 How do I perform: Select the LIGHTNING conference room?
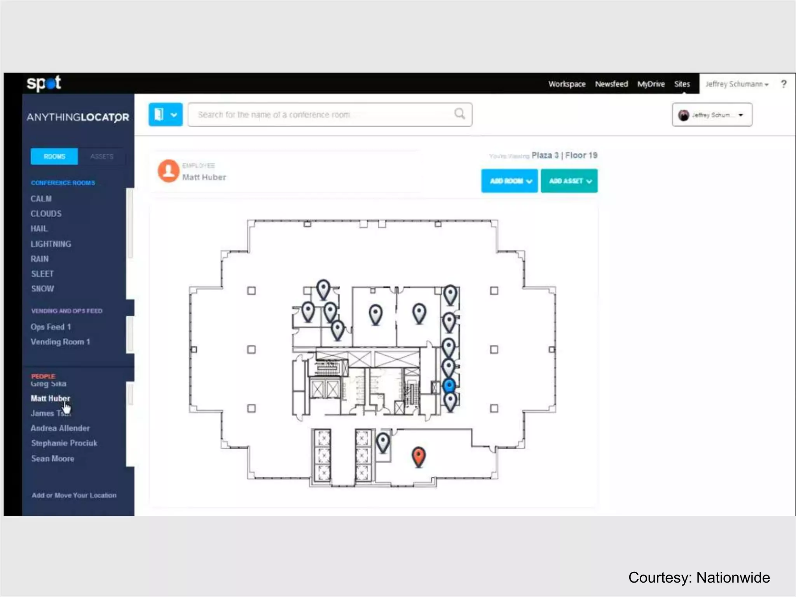51,244
